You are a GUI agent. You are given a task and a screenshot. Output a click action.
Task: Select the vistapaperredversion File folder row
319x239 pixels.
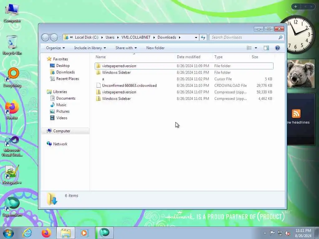point(184,66)
